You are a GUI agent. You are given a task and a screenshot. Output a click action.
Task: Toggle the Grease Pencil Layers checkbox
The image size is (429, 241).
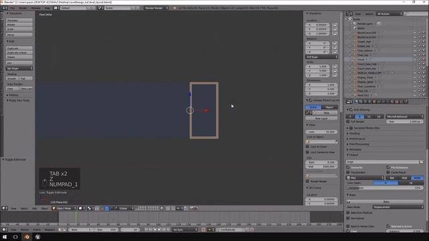[x=310, y=100]
